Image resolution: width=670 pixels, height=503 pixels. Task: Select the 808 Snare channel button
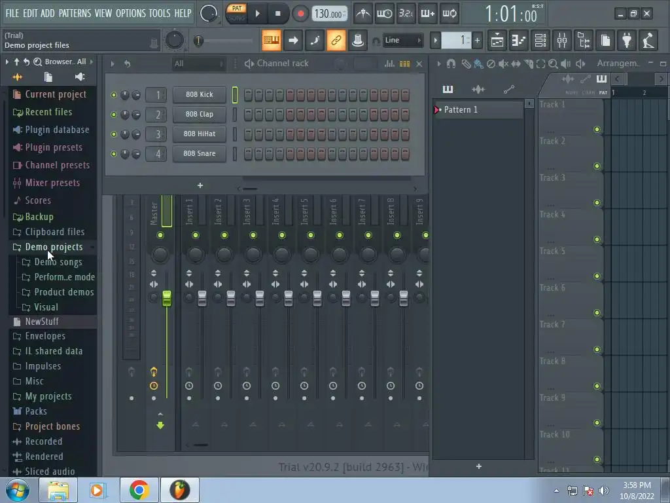tap(199, 153)
